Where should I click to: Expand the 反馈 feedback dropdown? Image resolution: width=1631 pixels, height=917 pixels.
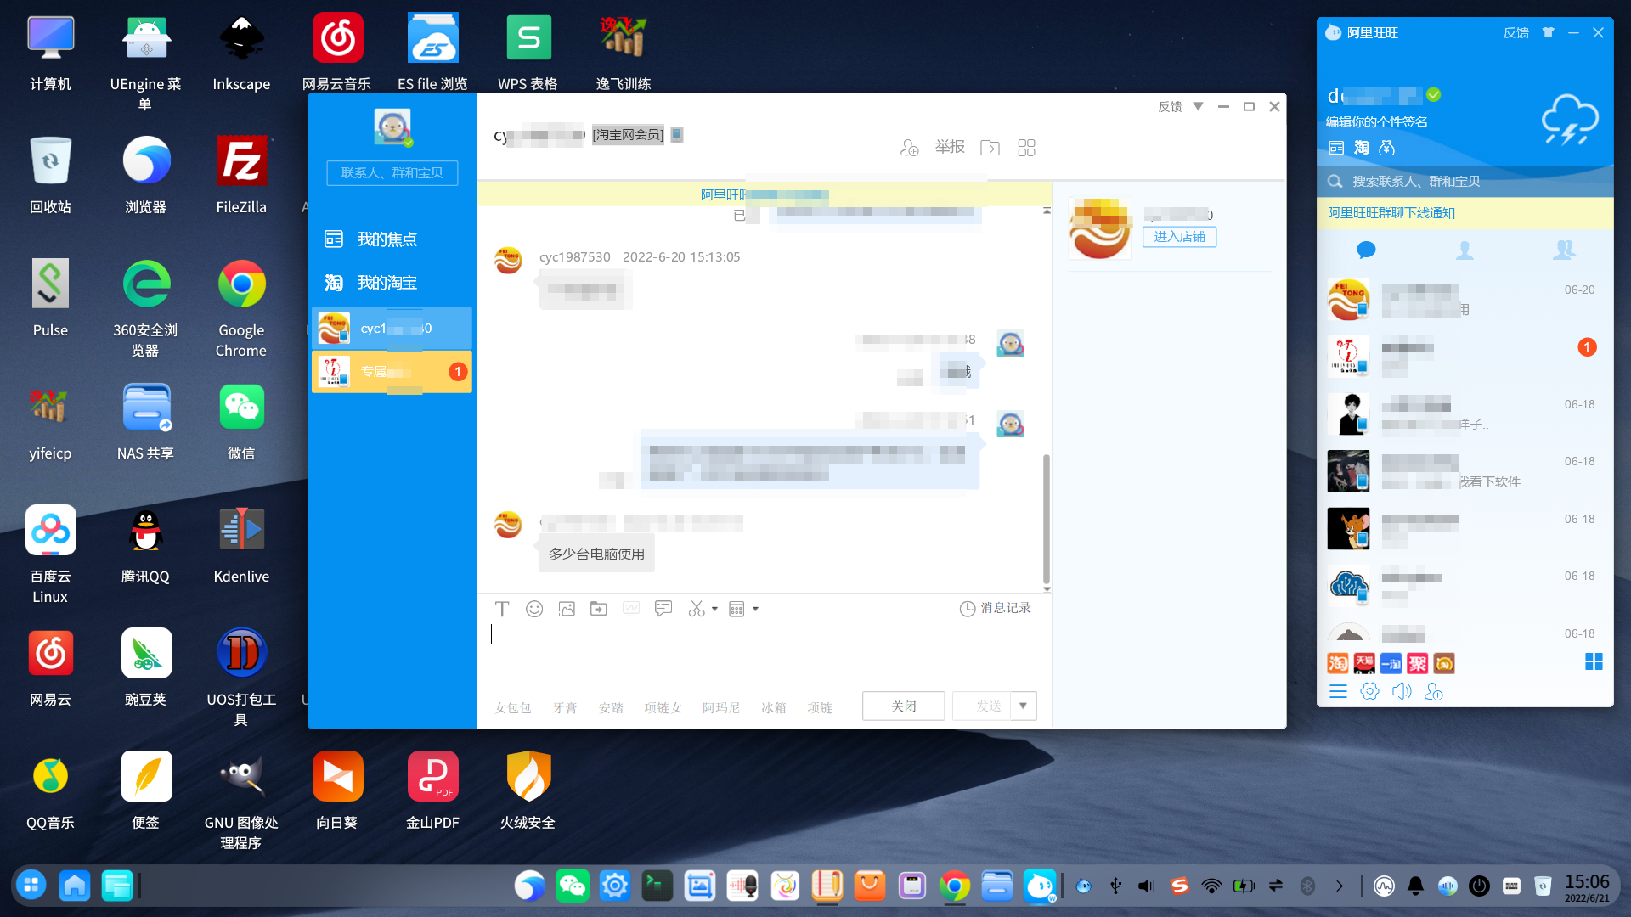1198,106
